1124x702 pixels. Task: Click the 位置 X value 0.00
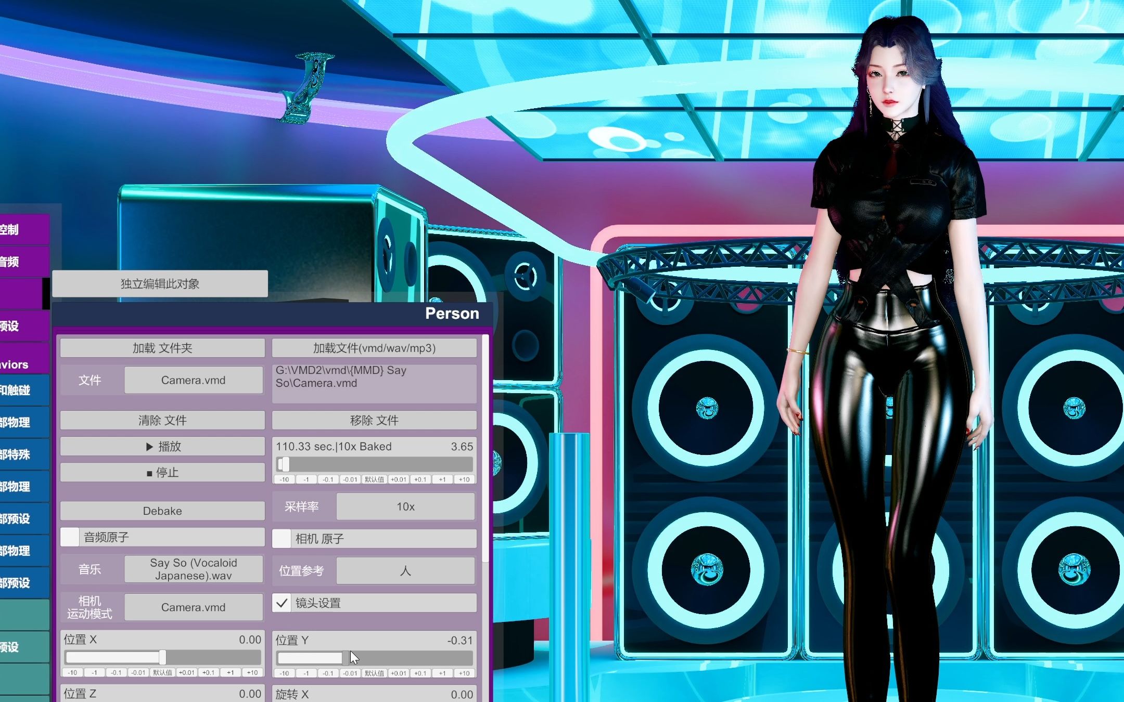tap(250, 640)
